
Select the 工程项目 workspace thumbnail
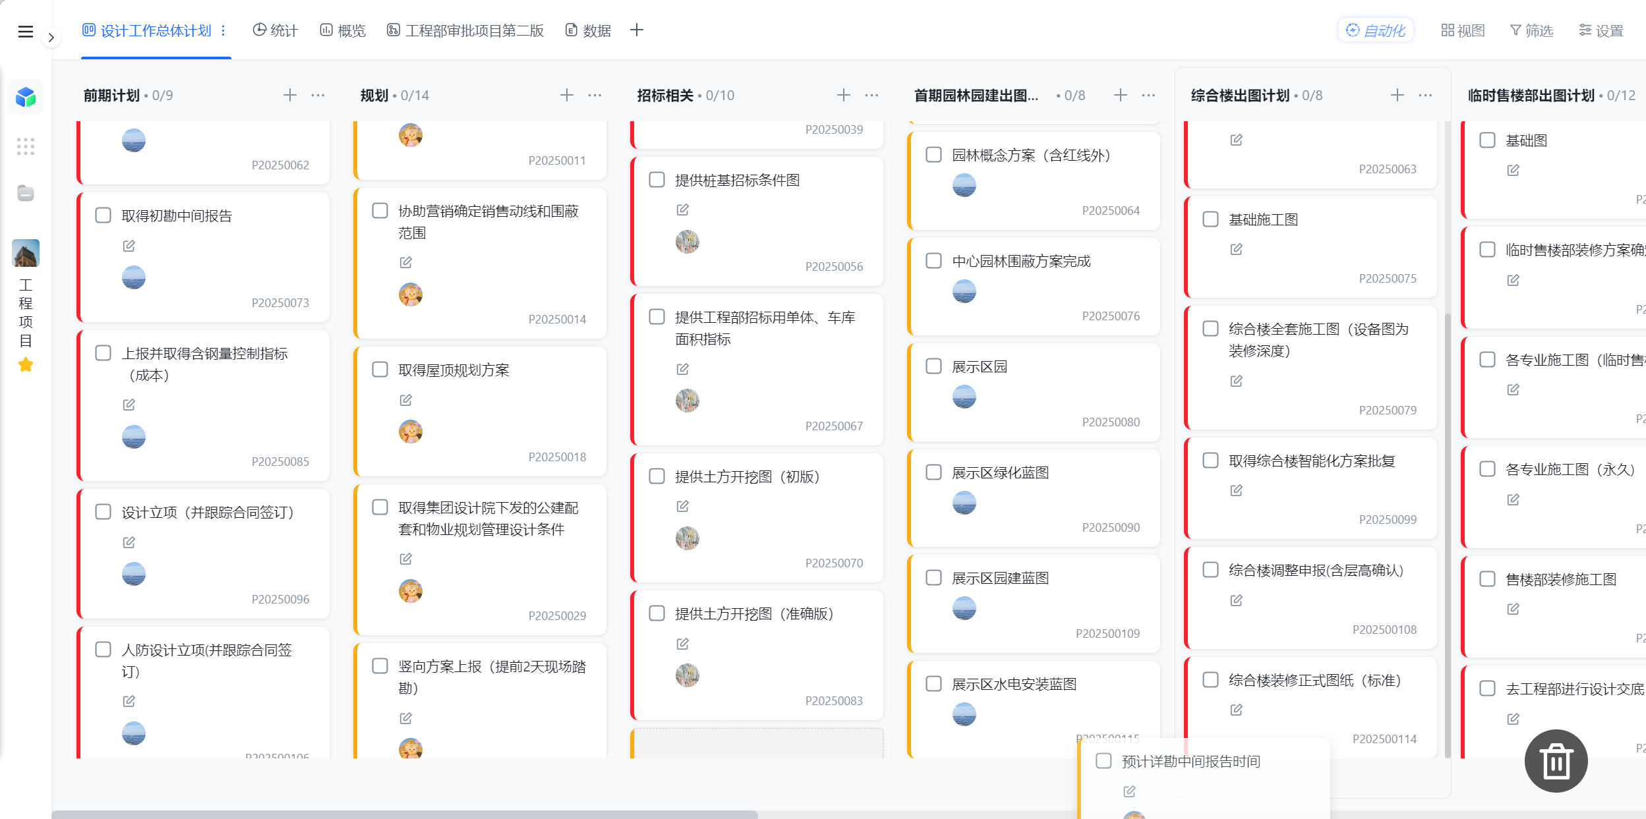point(26,253)
